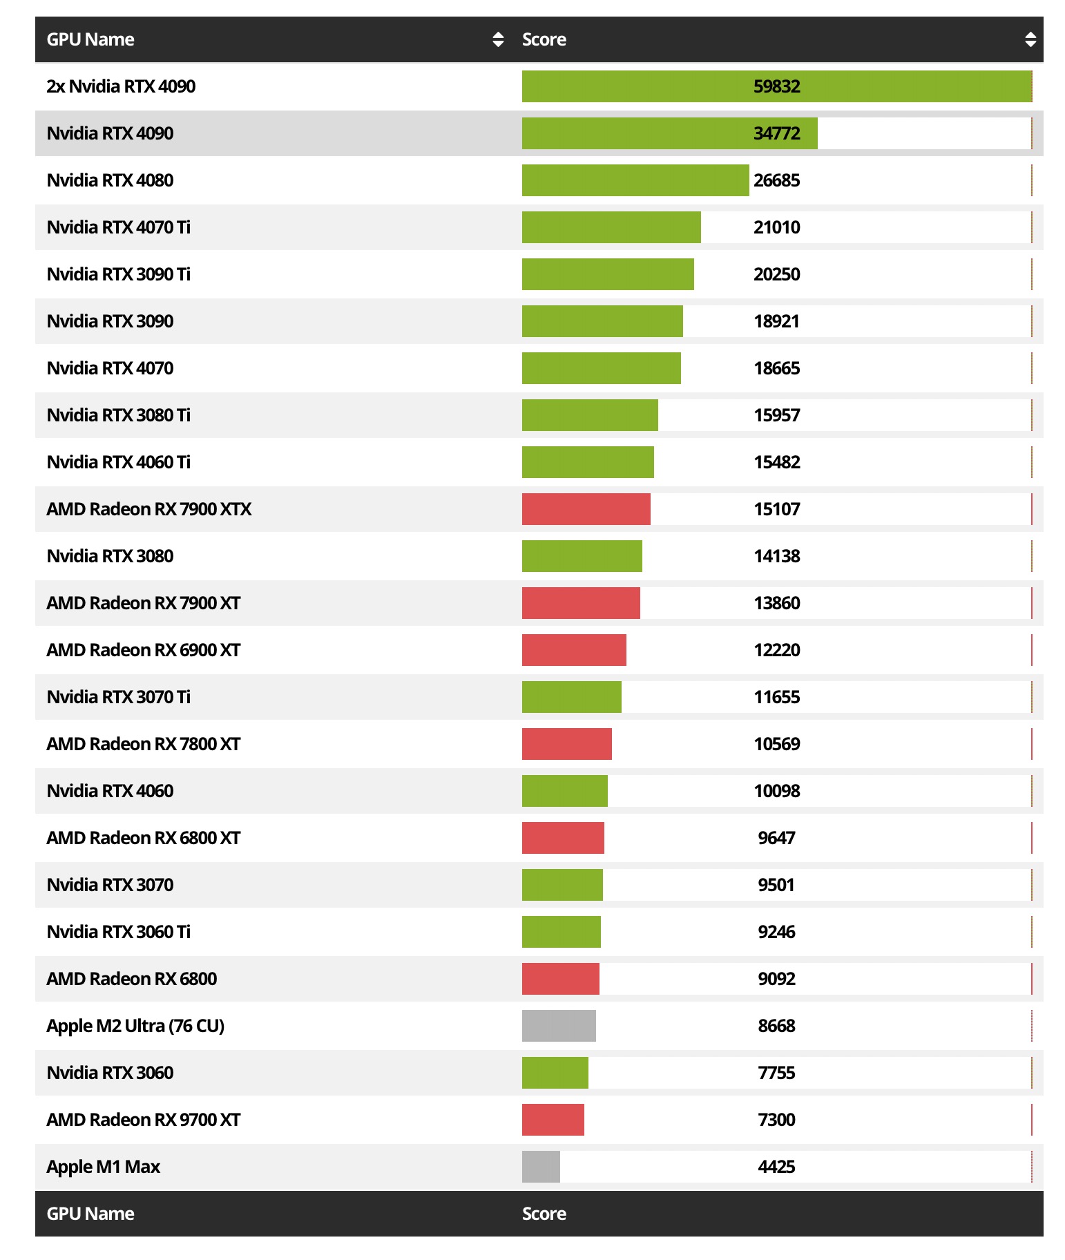Screen dimensions: 1065x1260
Task: Click the Nvidia RTX 4090 score bar
Action: pos(669,133)
